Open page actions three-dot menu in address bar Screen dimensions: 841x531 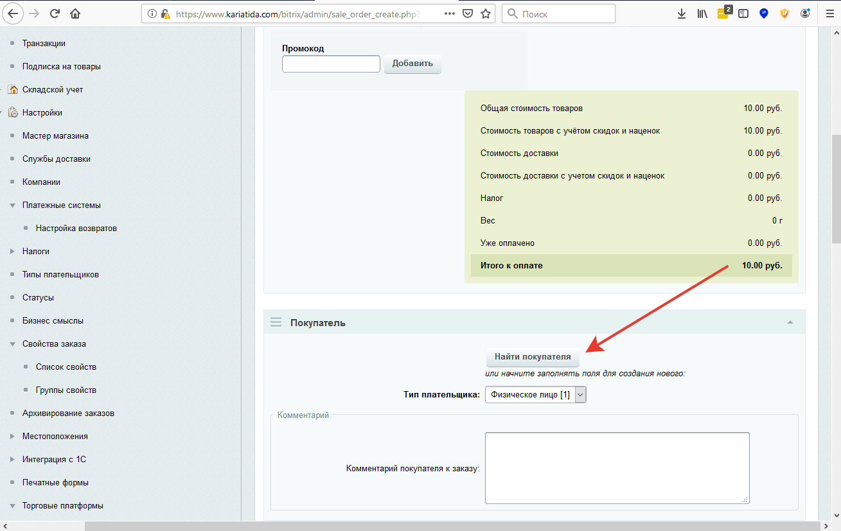tap(450, 13)
